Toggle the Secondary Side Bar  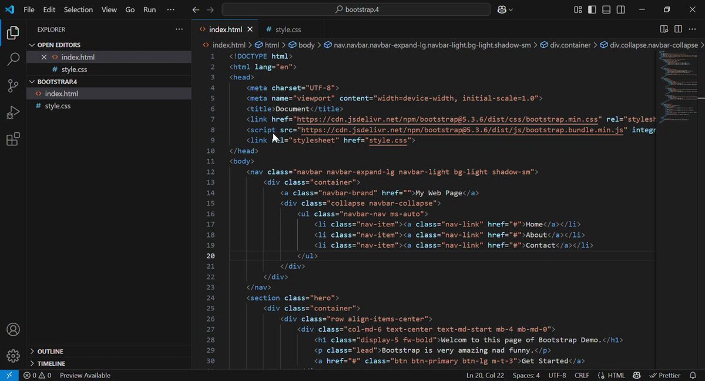coord(621,9)
